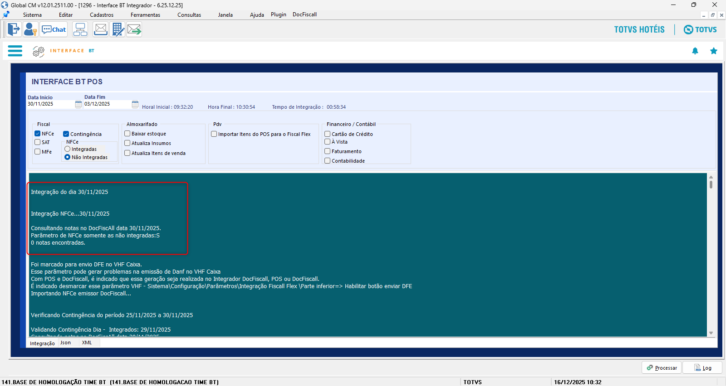726x386 pixels.
Task: Click the pin icon in the menu bar
Action: tap(6, 15)
